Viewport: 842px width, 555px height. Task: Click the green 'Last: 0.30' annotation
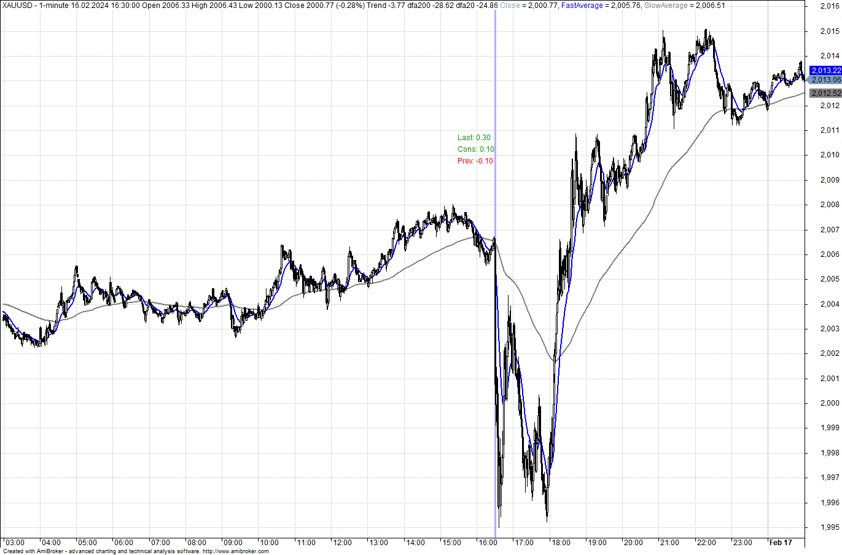pyautogui.click(x=474, y=138)
